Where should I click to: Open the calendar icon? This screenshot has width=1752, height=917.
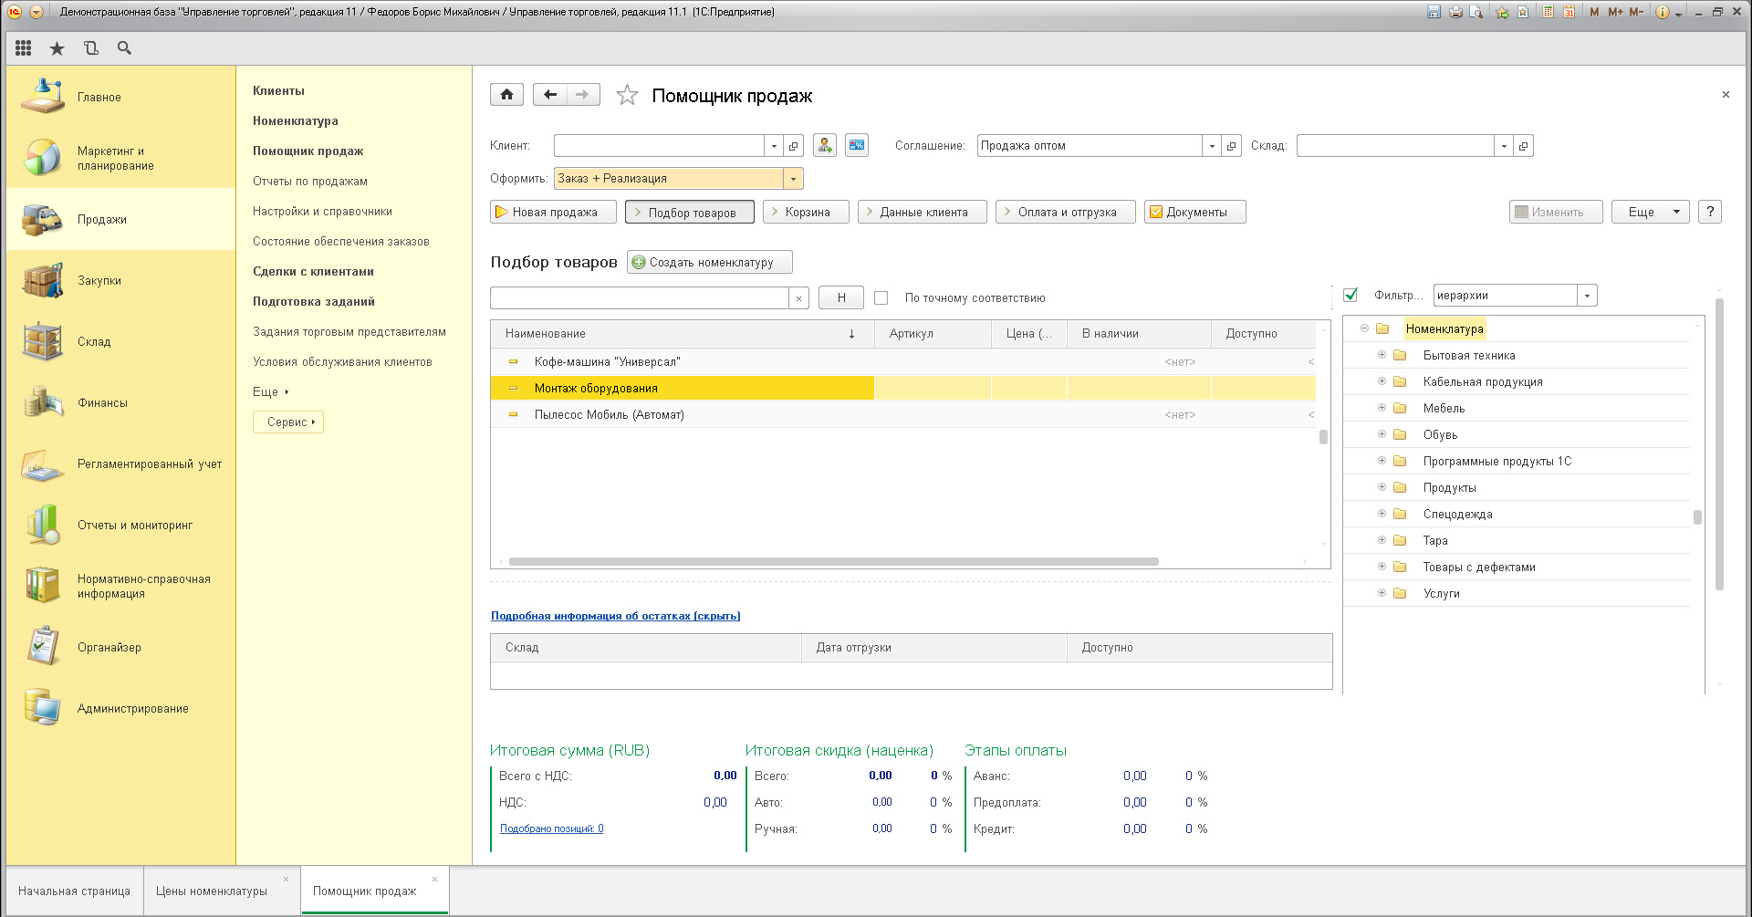click(x=1569, y=12)
